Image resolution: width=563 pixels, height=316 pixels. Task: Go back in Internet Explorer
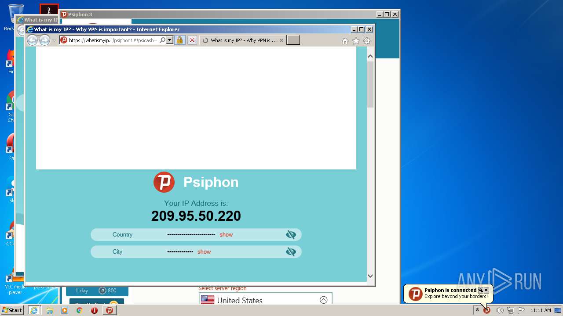(32, 40)
